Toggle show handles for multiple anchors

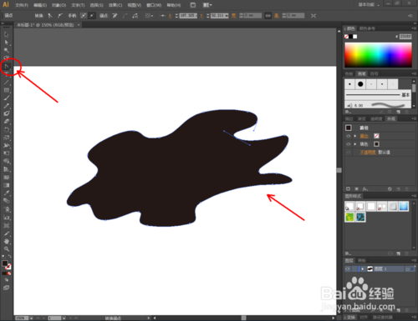(84, 16)
